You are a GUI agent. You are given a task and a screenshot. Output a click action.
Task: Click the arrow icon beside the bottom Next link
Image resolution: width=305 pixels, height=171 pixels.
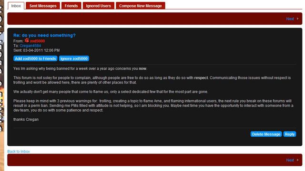coord(297,160)
